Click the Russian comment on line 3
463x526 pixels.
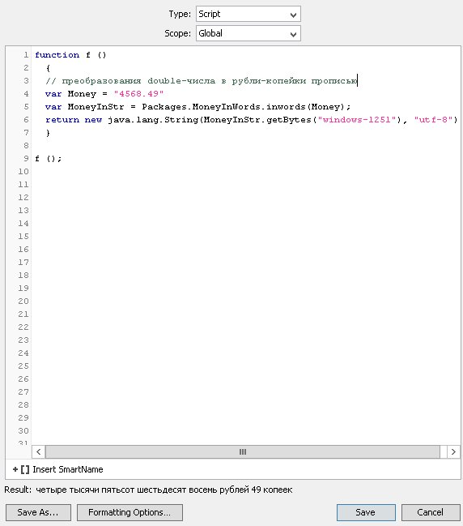click(x=202, y=81)
